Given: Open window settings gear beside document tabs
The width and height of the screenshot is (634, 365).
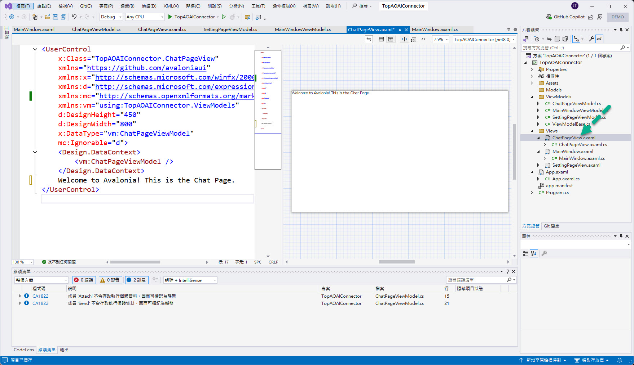Looking at the screenshot, I should tap(515, 30).
